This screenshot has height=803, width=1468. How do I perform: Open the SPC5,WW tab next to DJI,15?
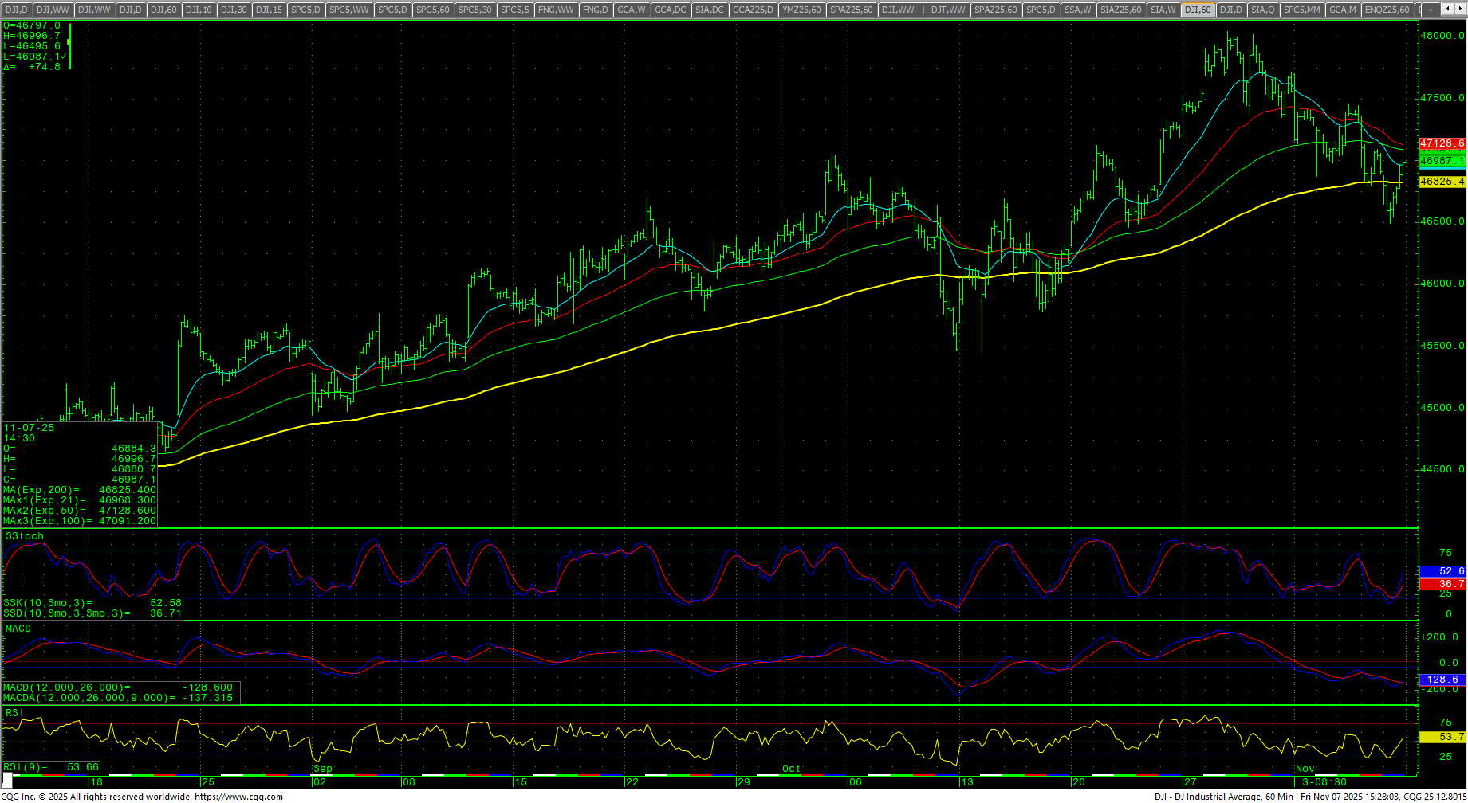click(x=348, y=10)
